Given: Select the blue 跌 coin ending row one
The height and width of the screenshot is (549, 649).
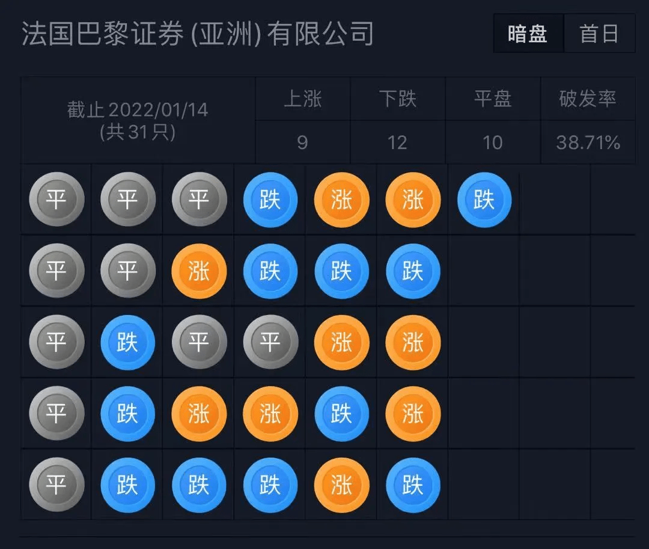Looking at the screenshot, I should click(484, 200).
